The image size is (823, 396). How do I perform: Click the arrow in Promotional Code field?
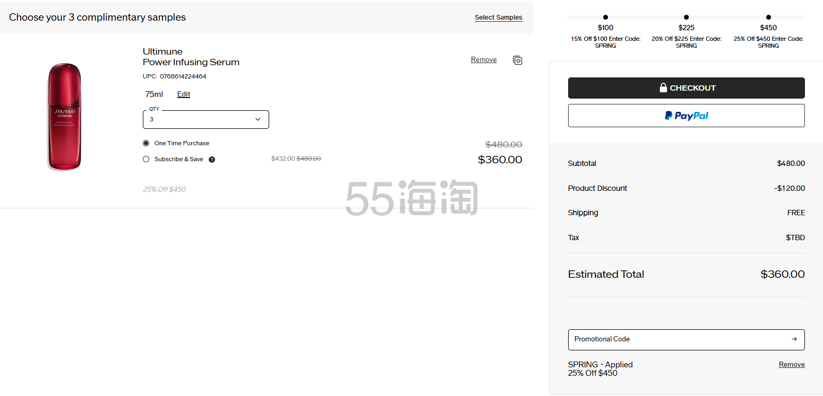(794, 339)
